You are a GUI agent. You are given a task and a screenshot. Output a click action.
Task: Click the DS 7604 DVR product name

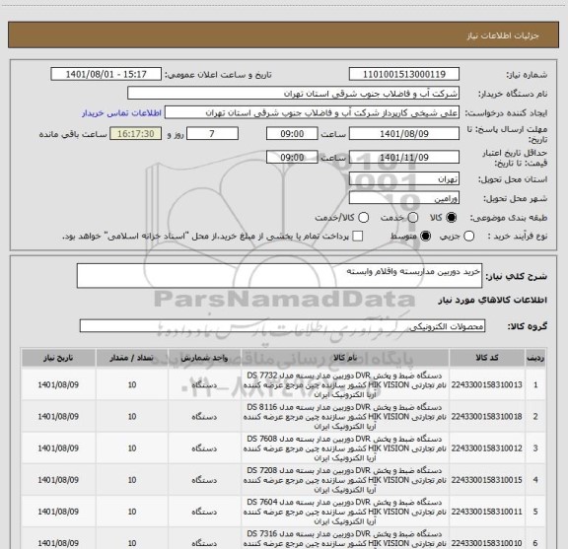point(344,512)
